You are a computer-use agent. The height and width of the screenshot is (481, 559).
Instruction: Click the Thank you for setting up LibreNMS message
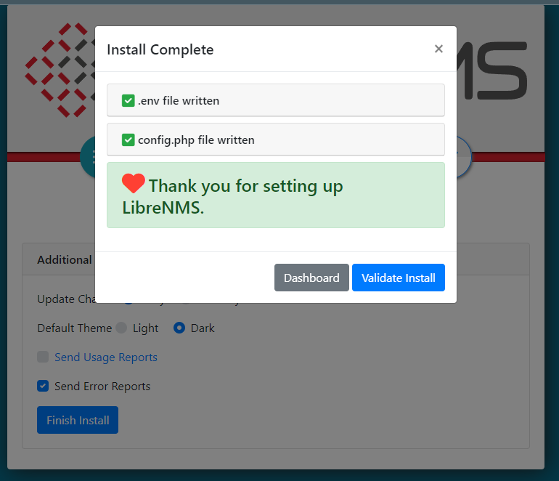pos(276,195)
